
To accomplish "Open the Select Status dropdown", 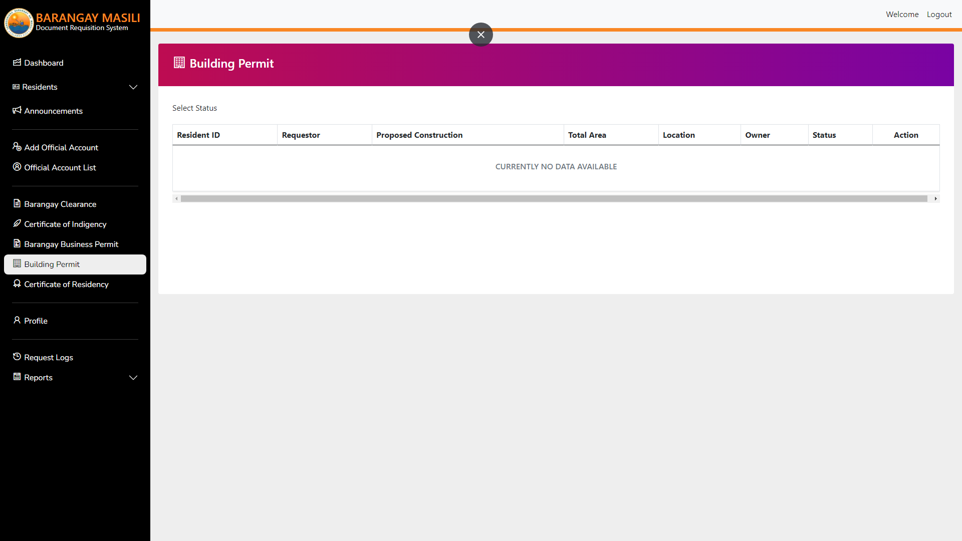I will pyautogui.click(x=194, y=108).
